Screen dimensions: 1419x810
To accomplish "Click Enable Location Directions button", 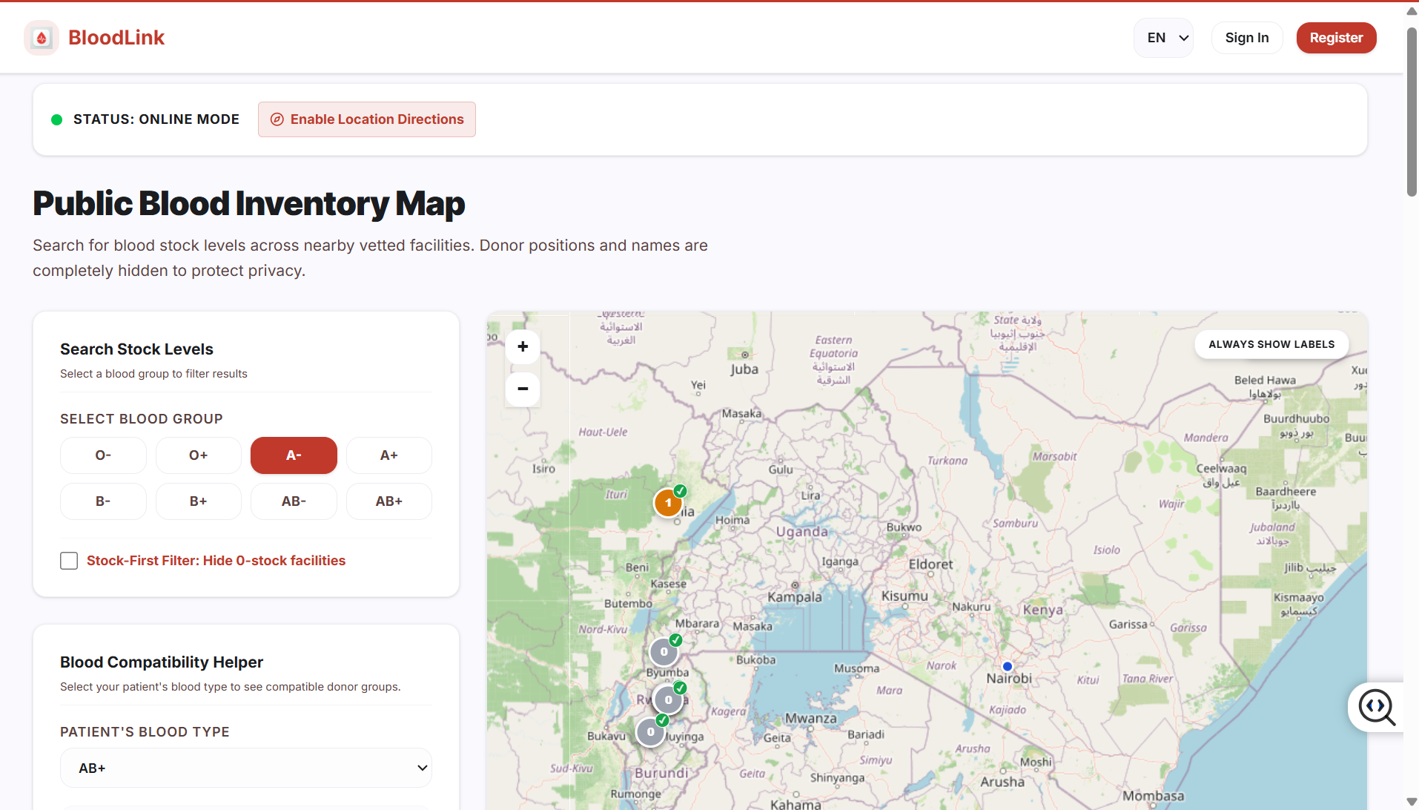I will coord(367,119).
